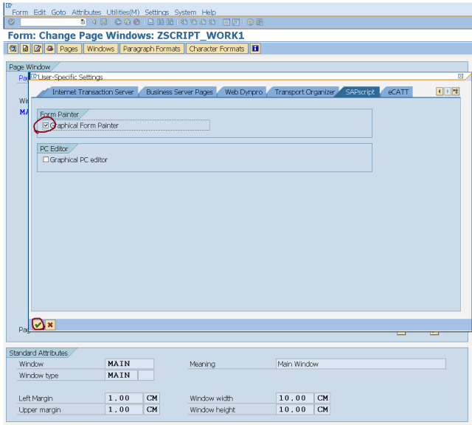Click the Generate Shortcut icon
This screenshot has height=425, width=472.
[236, 22]
